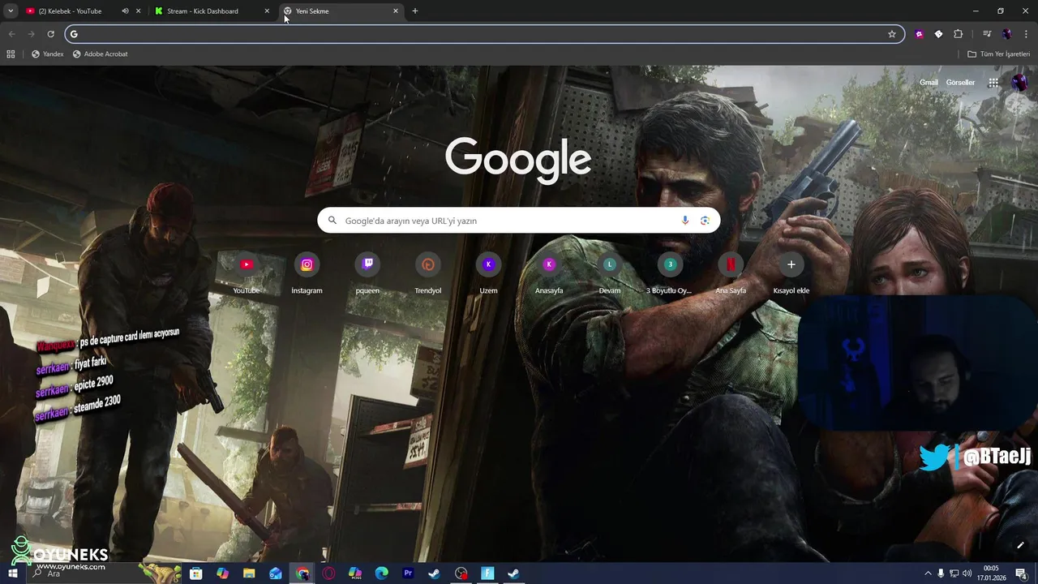The height and width of the screenshot is (584, 1038).
Task: Search by image with Google Lens icon
Action: pyautogui.click(x=705, y=221)
